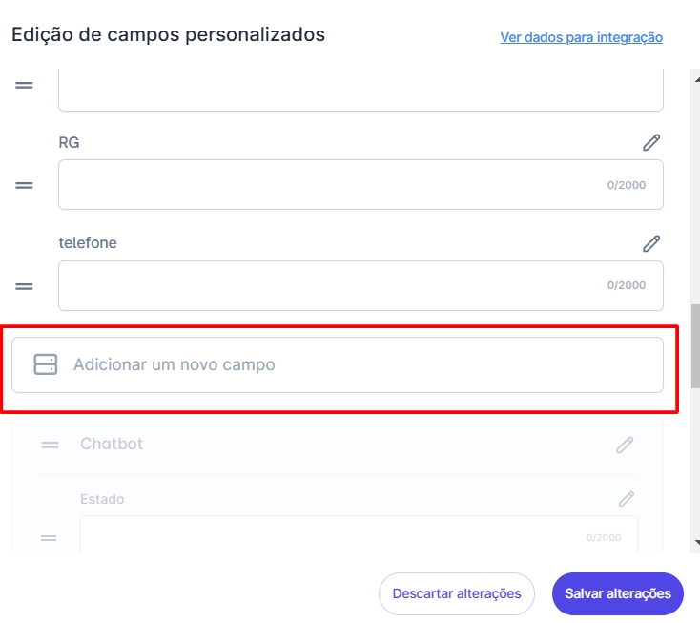Grab the RG field drag handle
This screenshot has height=623, width=700.
pos(24,185)
